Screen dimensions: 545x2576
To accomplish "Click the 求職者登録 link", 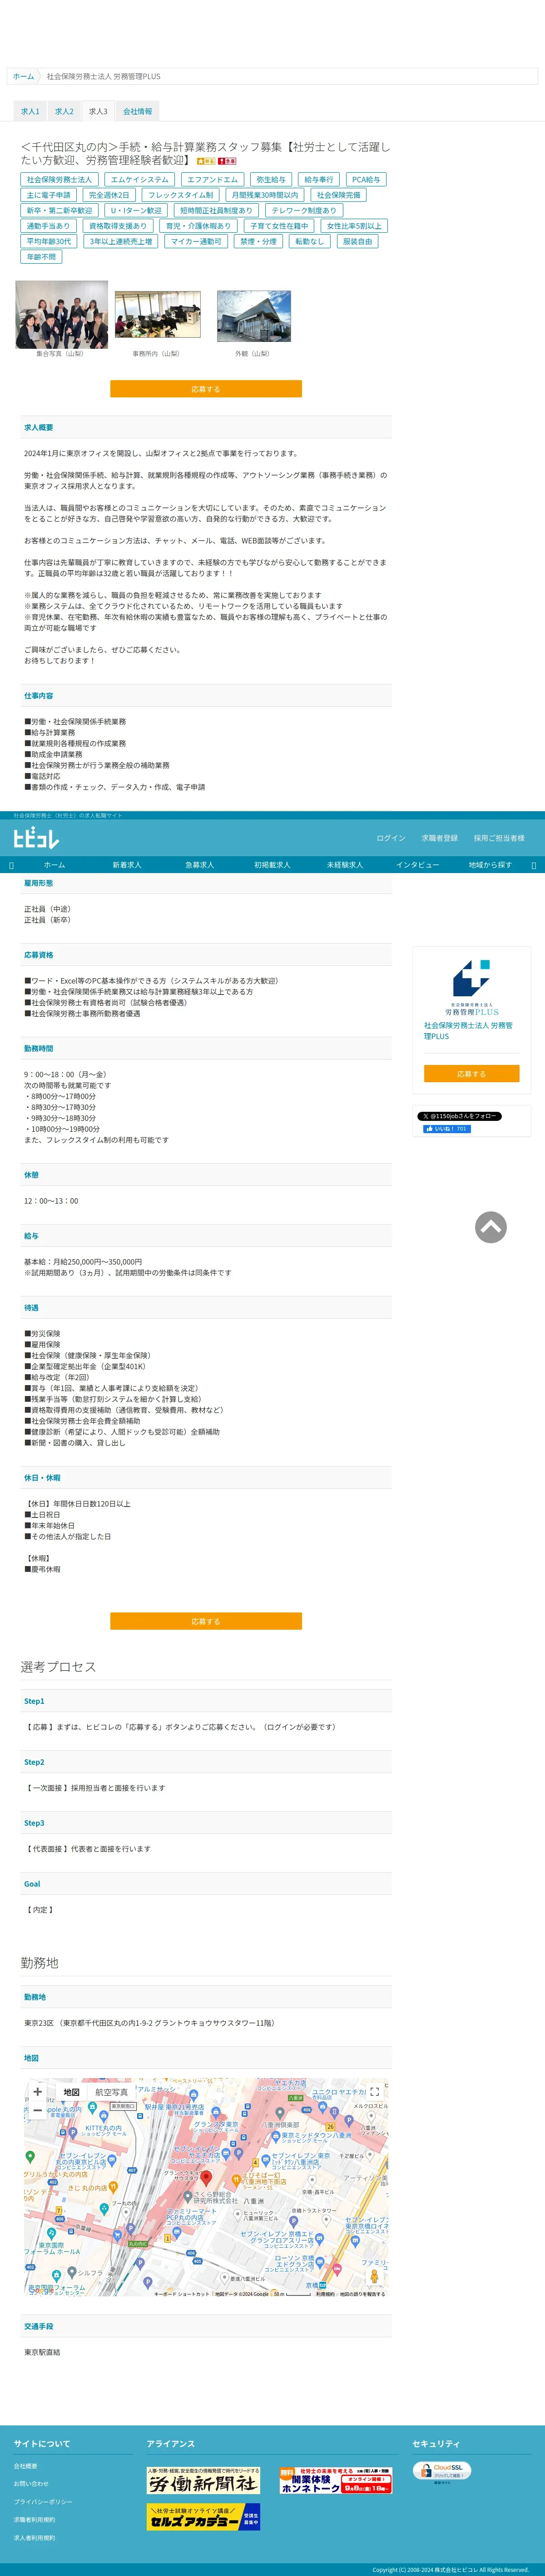I will point(439,838).
